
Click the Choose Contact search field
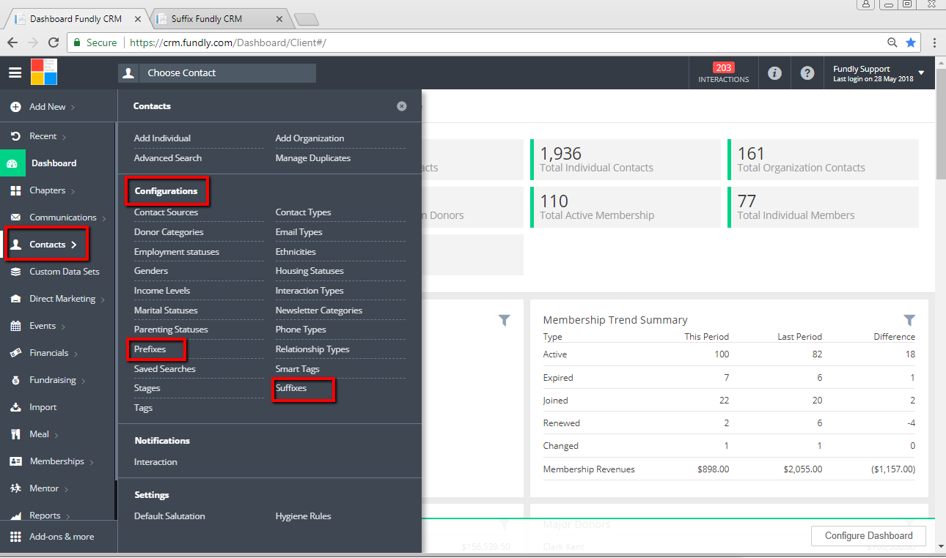217,73
